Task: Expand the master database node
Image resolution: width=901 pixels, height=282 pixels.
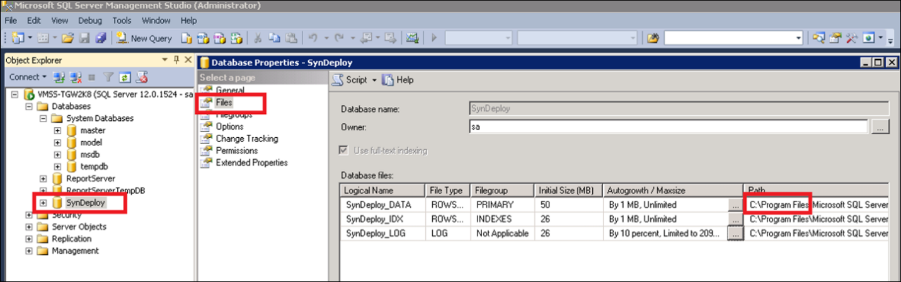Action: coord(57,130)
